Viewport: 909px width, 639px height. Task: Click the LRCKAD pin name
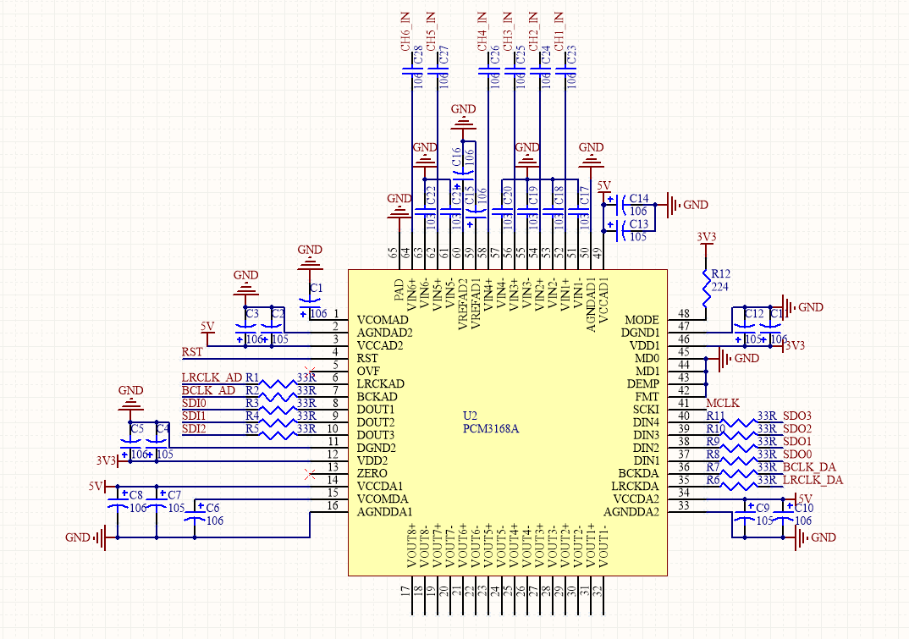380,384
